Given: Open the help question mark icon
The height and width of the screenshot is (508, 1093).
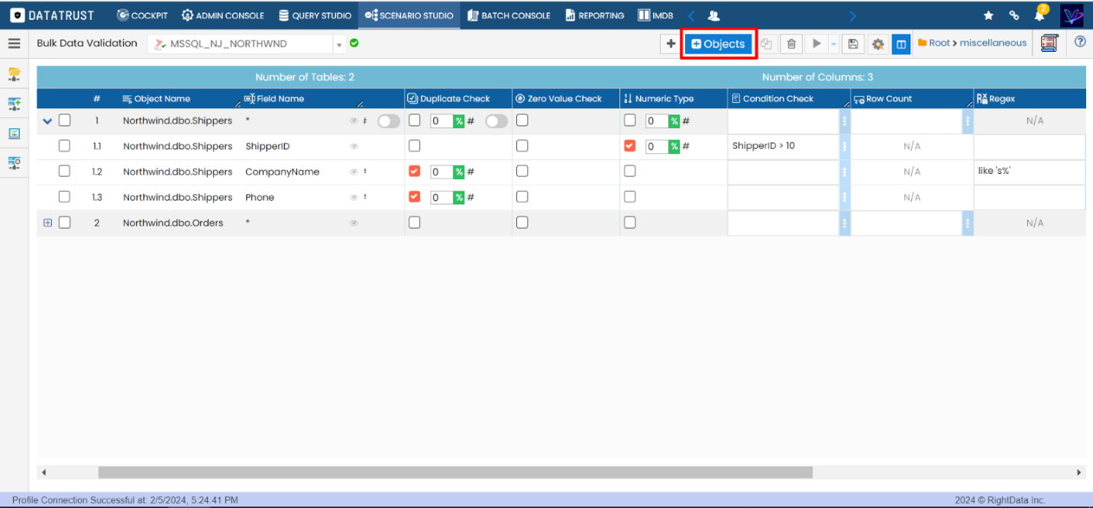Looking at the screenshot, I should pos(1080,43).
